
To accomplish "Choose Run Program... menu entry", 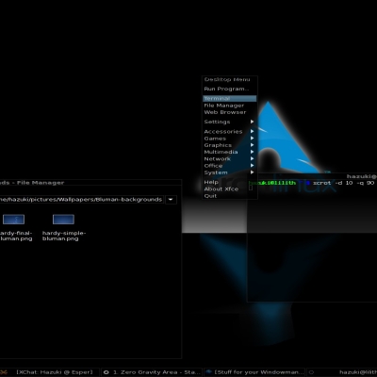I will 230,89.
